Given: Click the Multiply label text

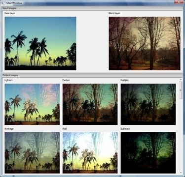Looking at the screenshot, I should tap(124, 80).
